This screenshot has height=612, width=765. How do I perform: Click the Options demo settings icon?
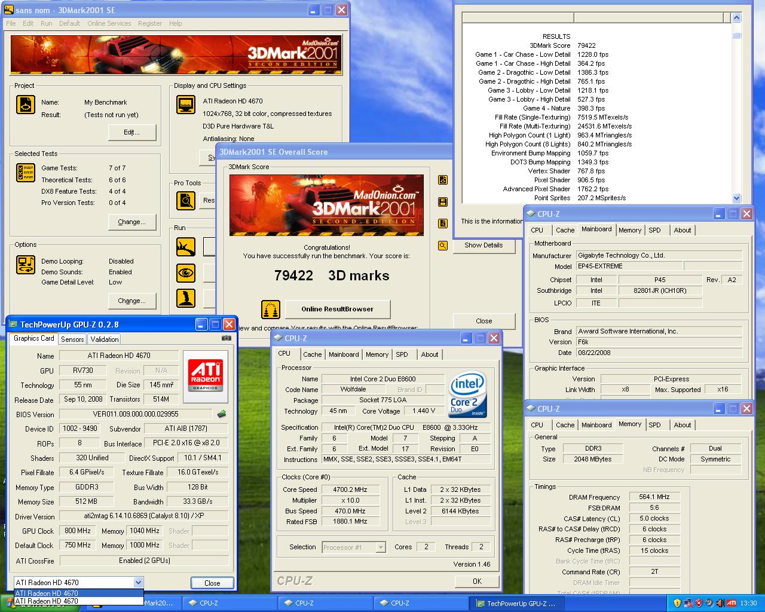click(x=26, y=264)
